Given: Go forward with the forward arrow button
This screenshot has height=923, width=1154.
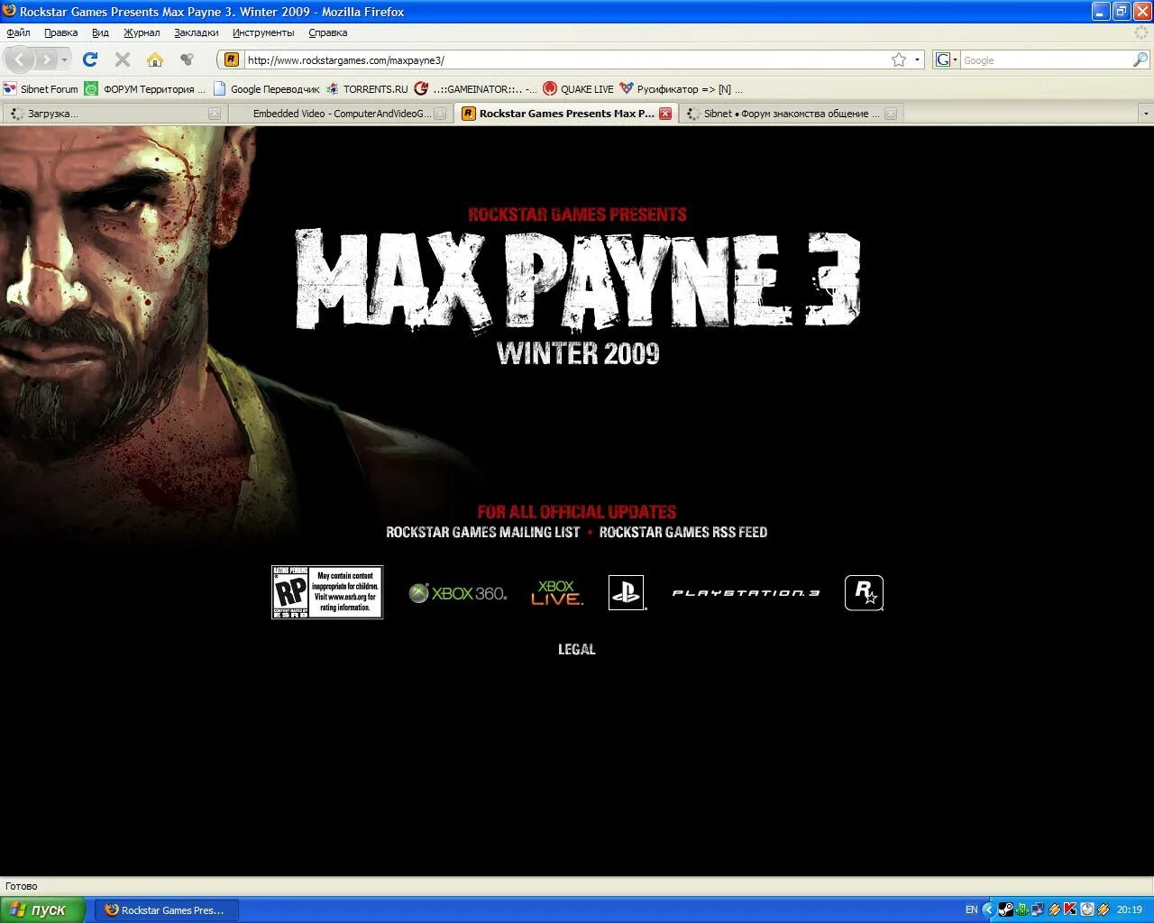Looking at the screenshot, I should tap(45, 59).
